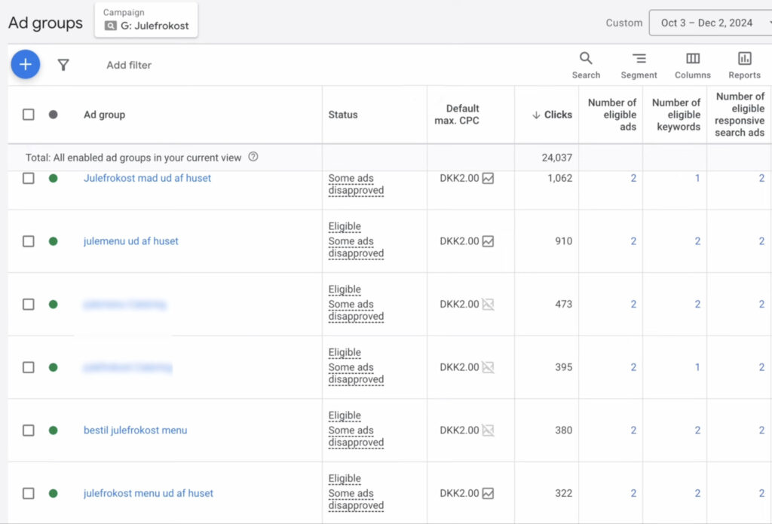Click bid simulator icon for Julefrokost mad ud af huset
The width and height of the screenshot is (772, 524).
pos(489,179)
